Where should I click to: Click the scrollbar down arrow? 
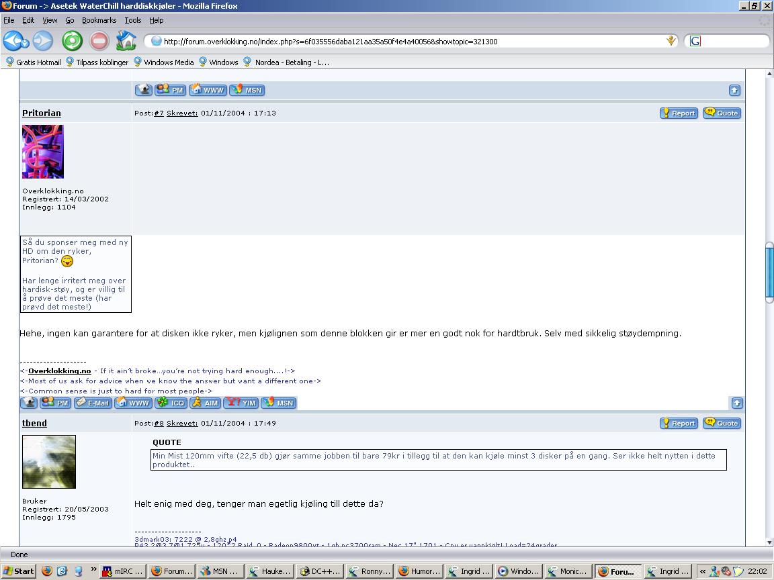pyautogui.click(x=769, y=542)
